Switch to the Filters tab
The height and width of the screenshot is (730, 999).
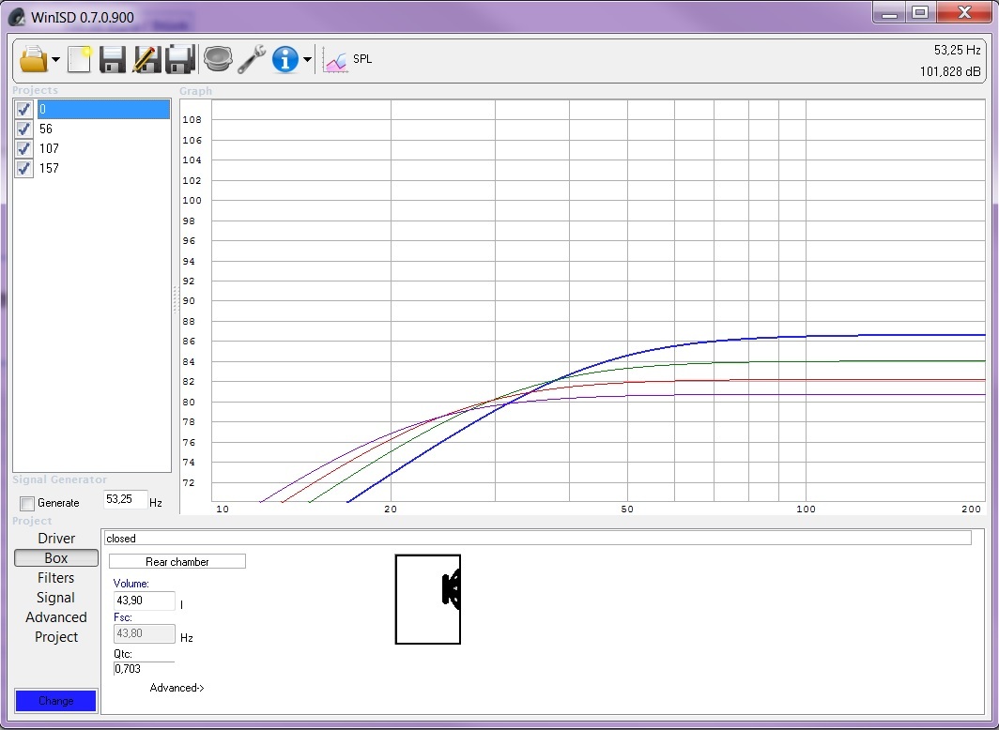click(56, 578)
